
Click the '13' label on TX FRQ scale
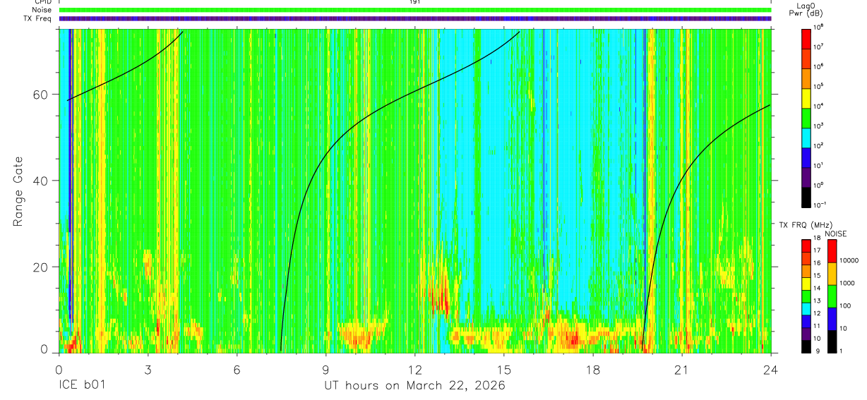pyautogui.click(x=818, y=301)
